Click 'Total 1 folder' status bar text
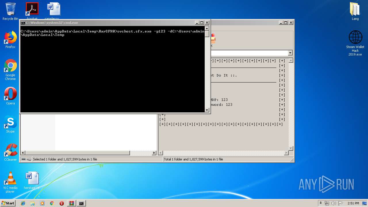 (x=193, y=159)
